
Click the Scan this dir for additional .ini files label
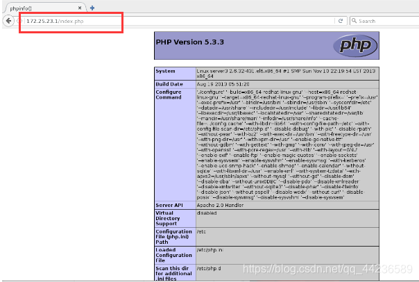coord(173,274)
